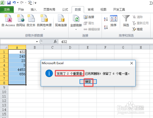Select column H header
This screenshot has height=118, width=153.
coord(141,47)
